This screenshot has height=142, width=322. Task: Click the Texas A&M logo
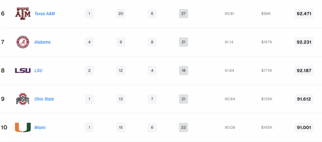pos(23,14)
